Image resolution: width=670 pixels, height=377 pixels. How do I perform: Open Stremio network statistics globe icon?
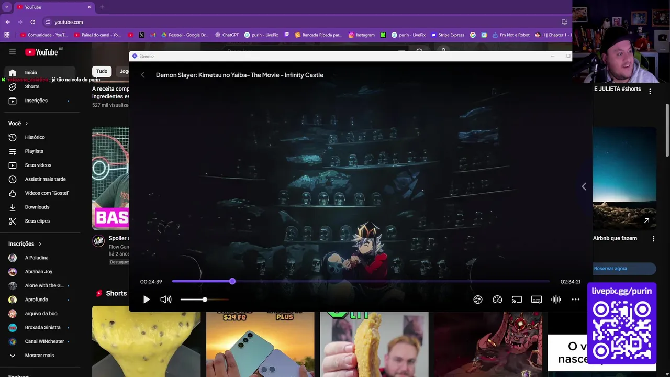(x=478, y=300)
